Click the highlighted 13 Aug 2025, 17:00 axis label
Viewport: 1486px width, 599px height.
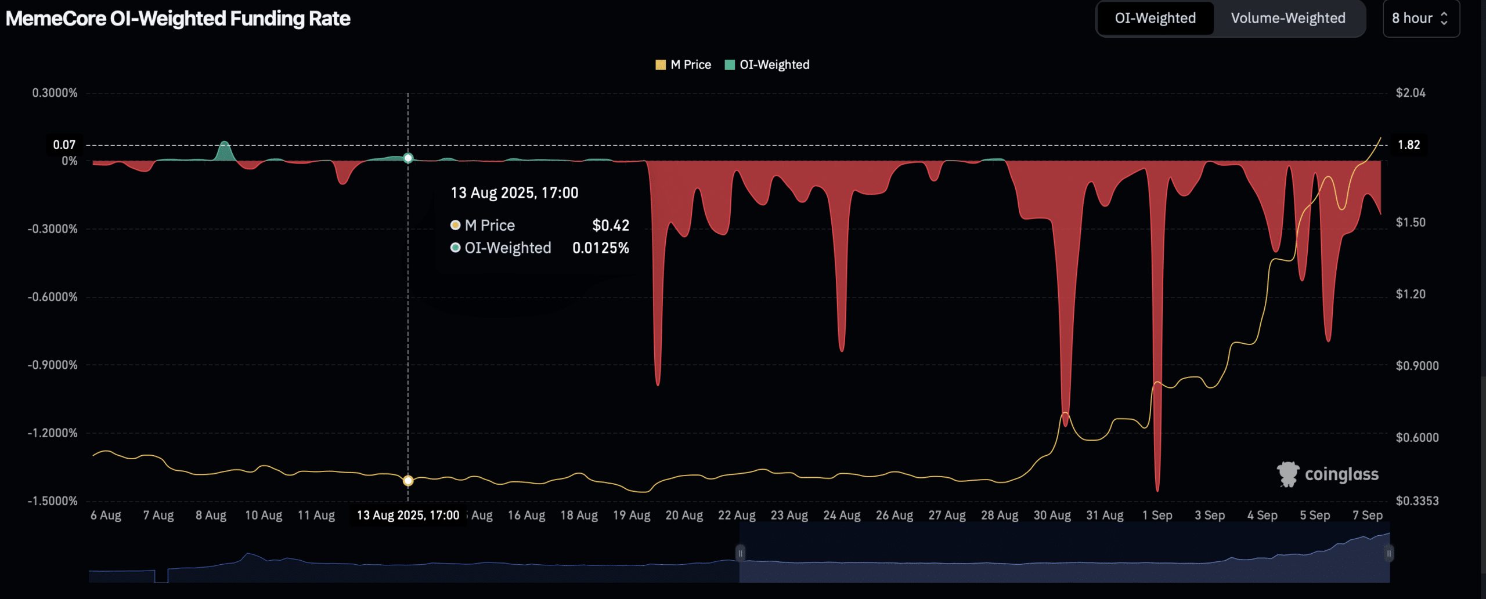407,515
